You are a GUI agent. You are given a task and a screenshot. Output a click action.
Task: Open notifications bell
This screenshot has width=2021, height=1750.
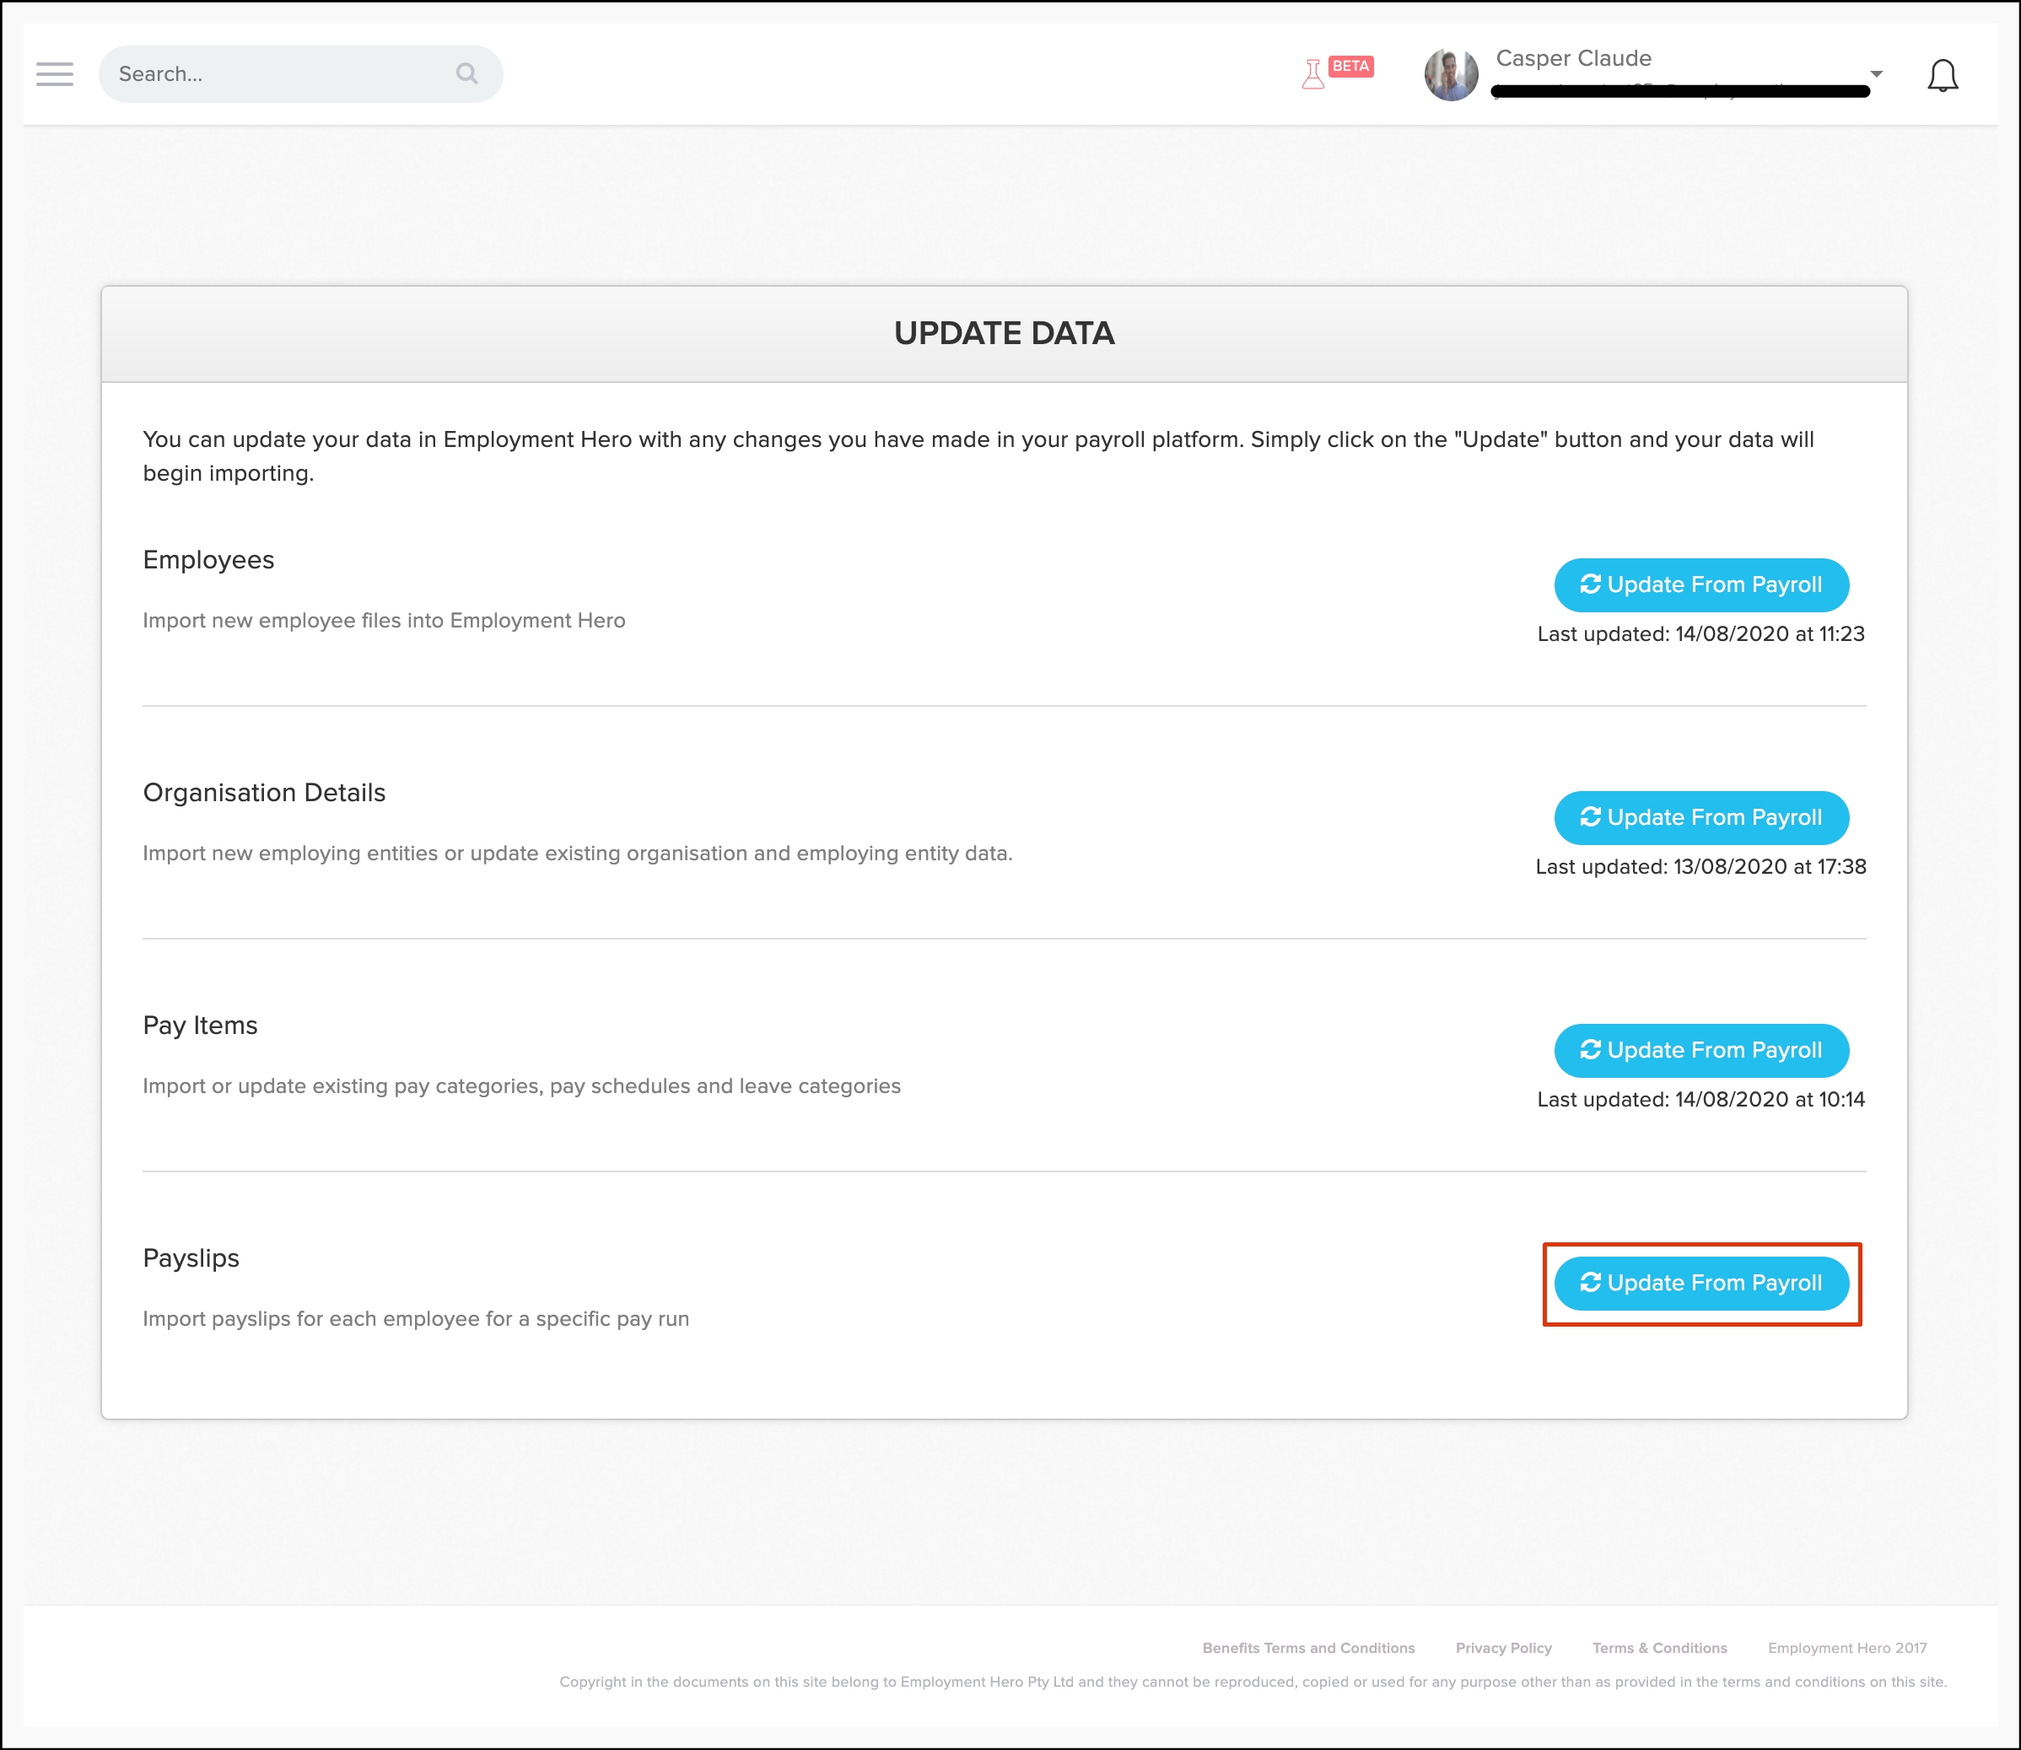1942,75
